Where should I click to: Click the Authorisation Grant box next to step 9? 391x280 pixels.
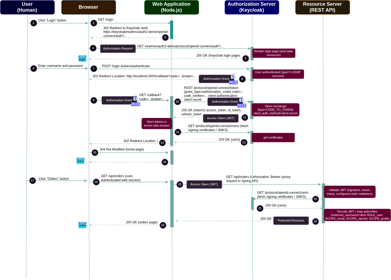pos(119,100)
